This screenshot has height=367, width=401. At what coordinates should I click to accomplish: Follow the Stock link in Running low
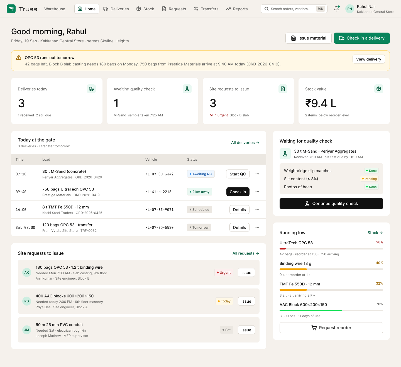[x=375, y=233]
